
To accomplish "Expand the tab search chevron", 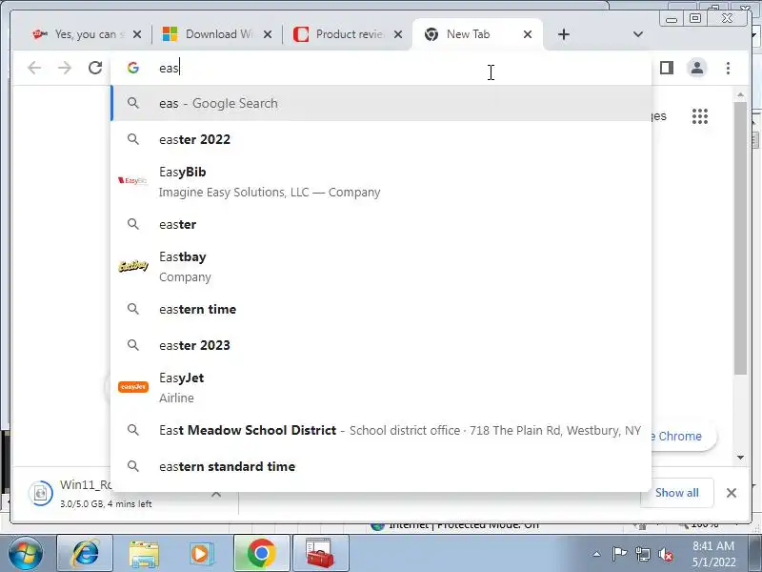I will pyautogui.click(x=638, y=34).
